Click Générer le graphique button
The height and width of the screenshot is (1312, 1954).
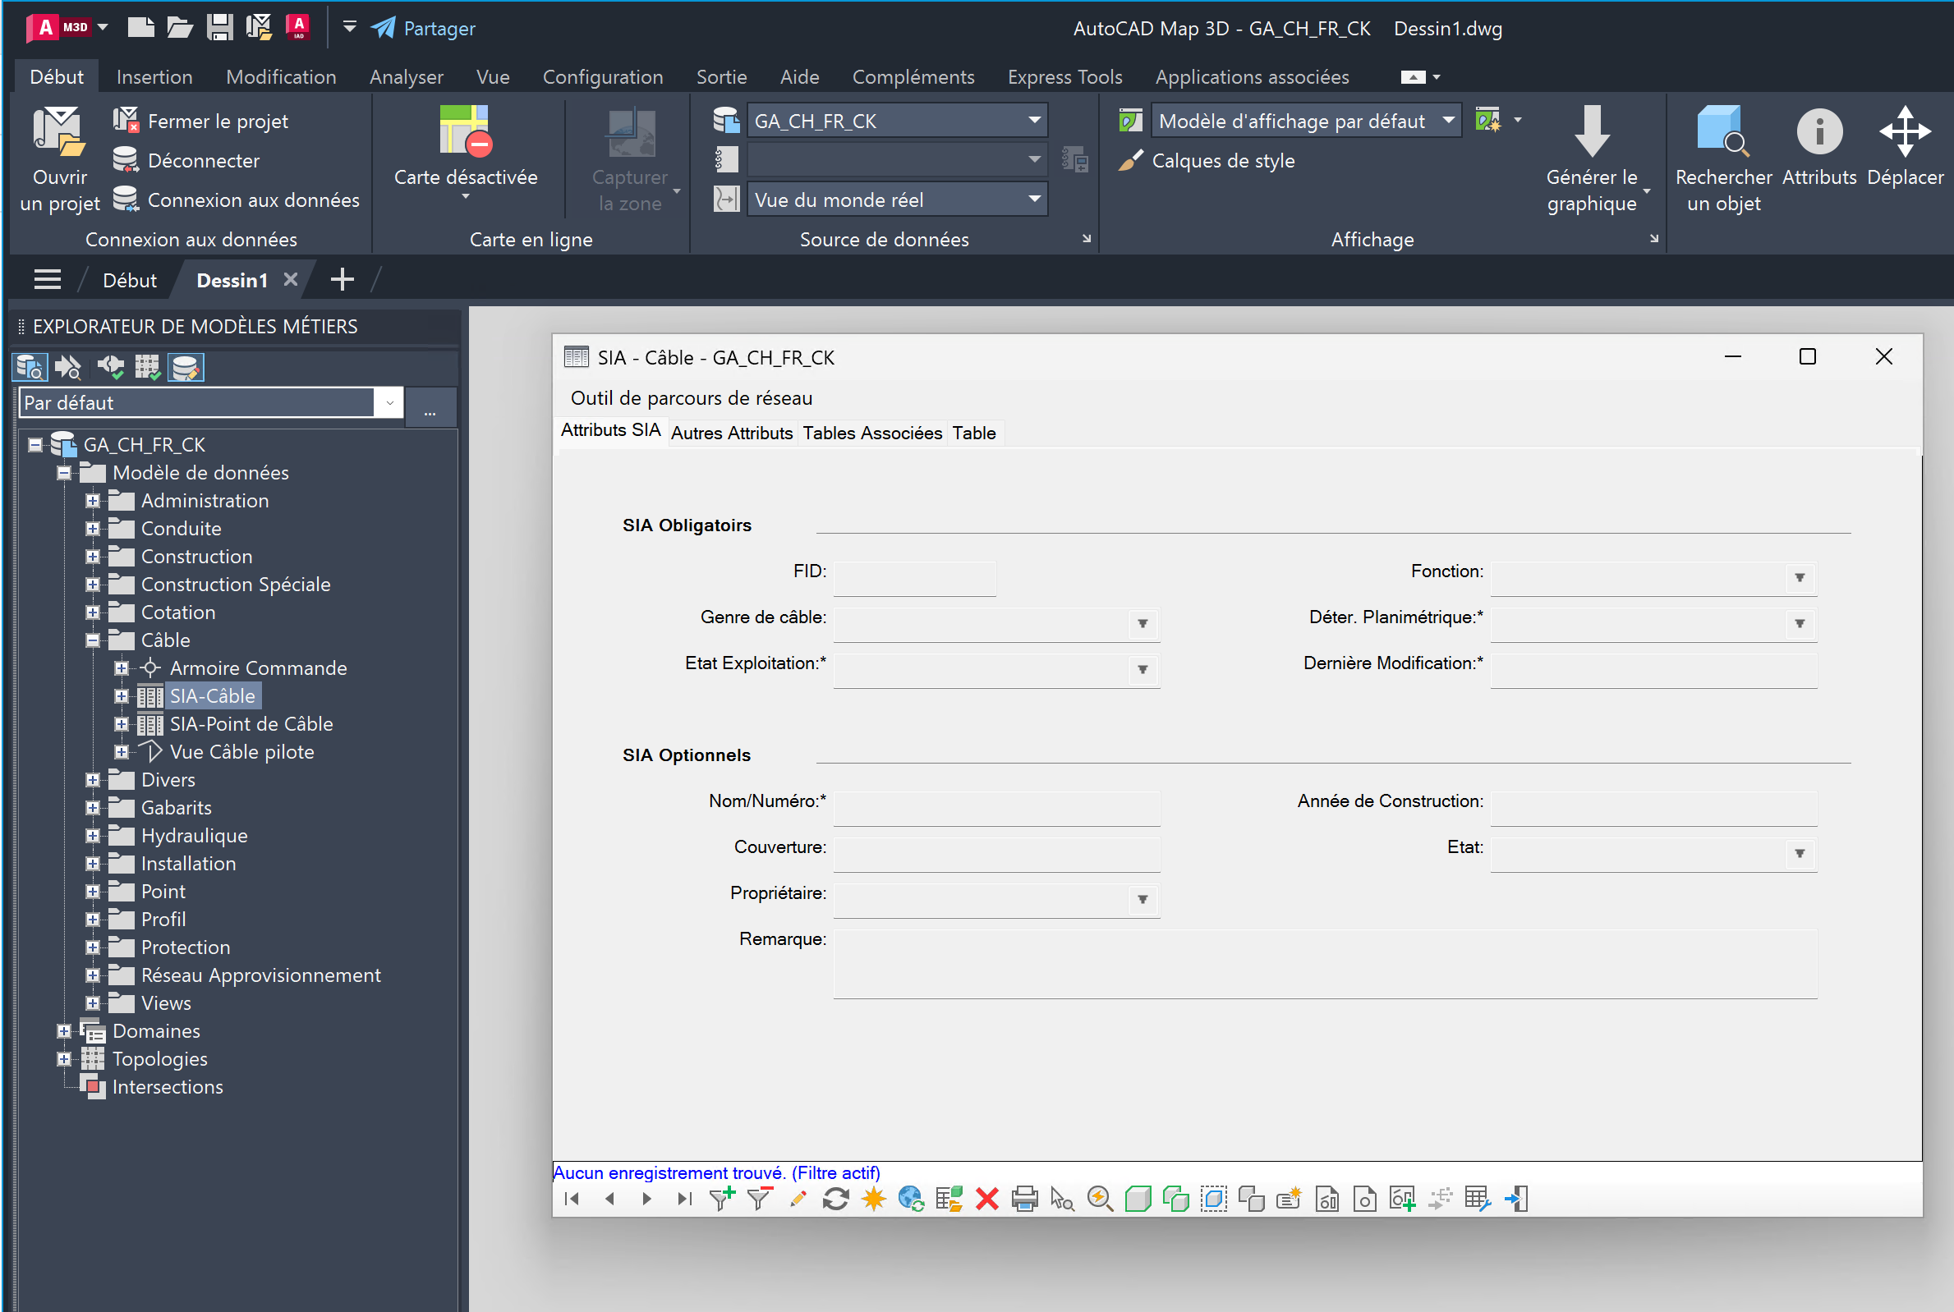(x=1591, y=159)
